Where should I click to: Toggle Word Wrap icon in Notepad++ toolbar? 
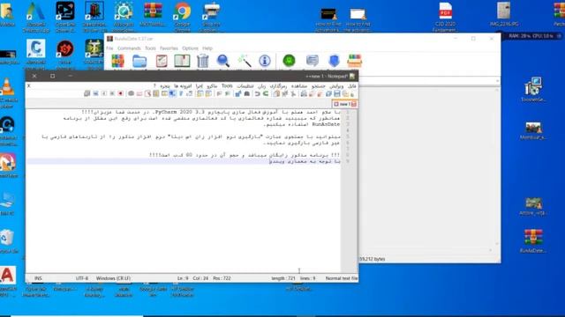[190, 94]
